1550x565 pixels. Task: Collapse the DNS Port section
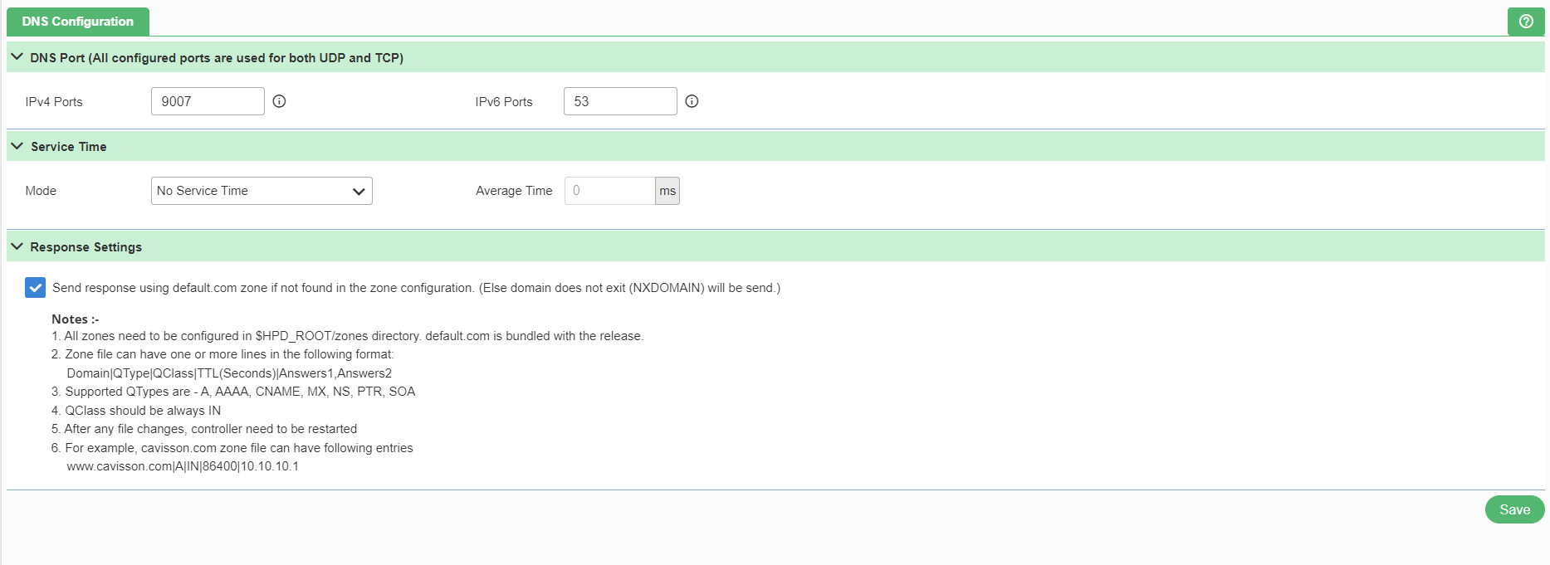pos(17,57)
